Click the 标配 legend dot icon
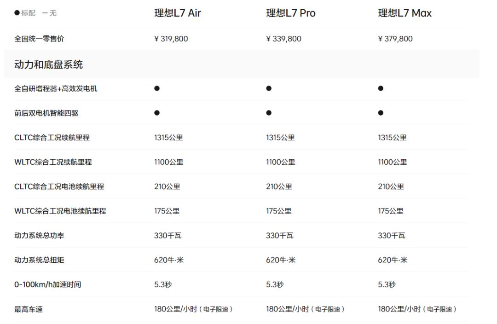The width and height of the screenshot is (497, 324). [17, 13]
